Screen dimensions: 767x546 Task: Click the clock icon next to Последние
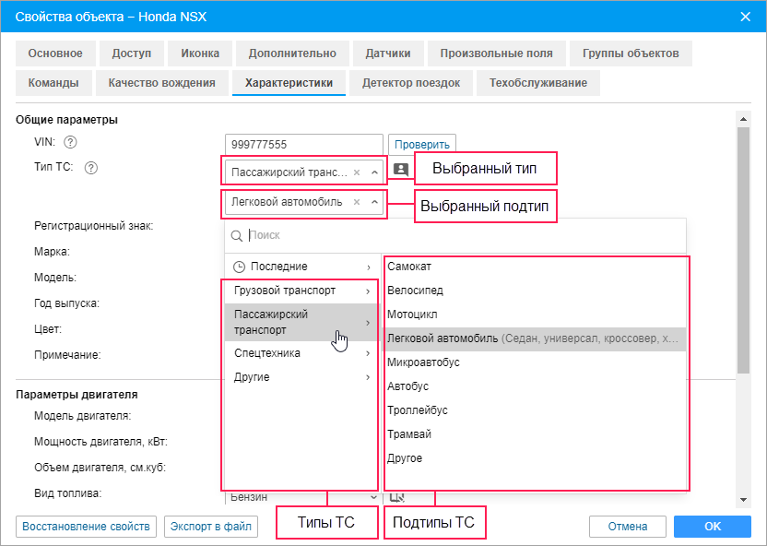click(x=239, y=267)
